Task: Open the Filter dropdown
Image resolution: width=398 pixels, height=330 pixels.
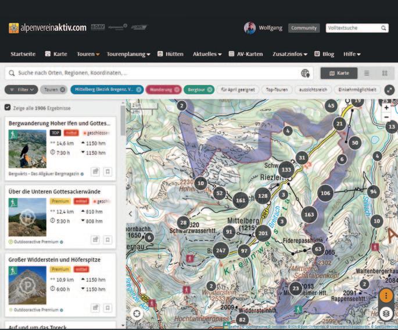Action: 21,90
